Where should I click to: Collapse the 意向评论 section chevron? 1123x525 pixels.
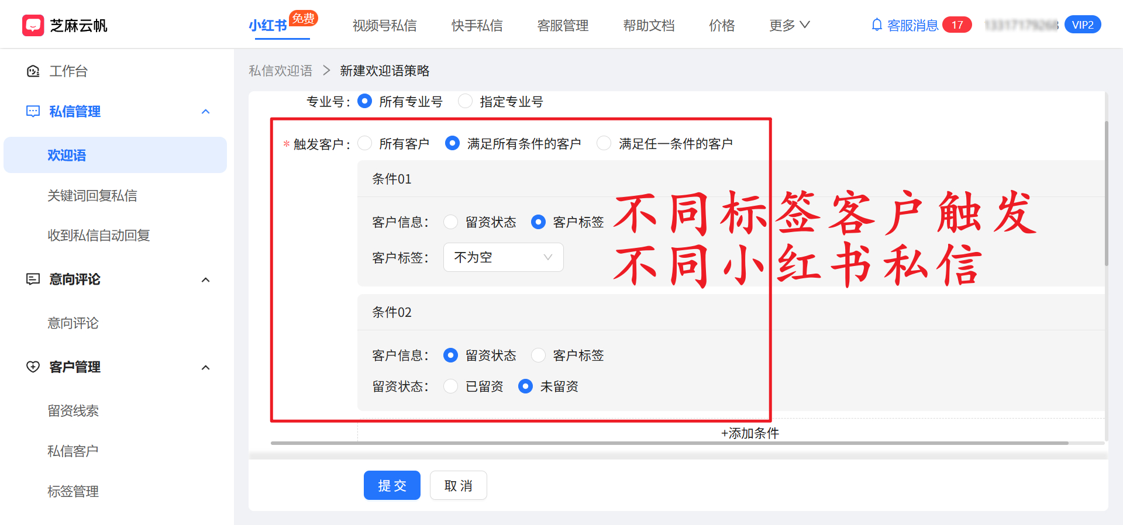205,280
